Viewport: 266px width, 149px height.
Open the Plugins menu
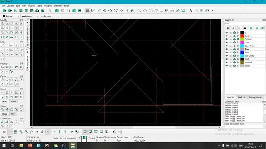(32, 6)
